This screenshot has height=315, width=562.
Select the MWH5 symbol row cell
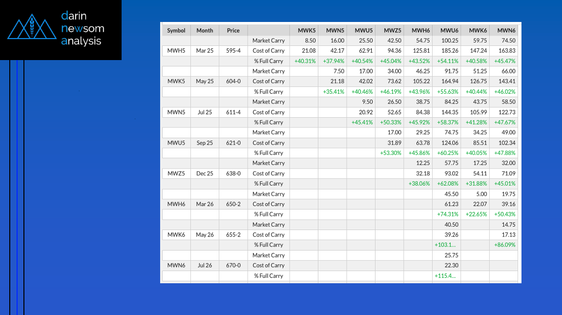(176, 51)
